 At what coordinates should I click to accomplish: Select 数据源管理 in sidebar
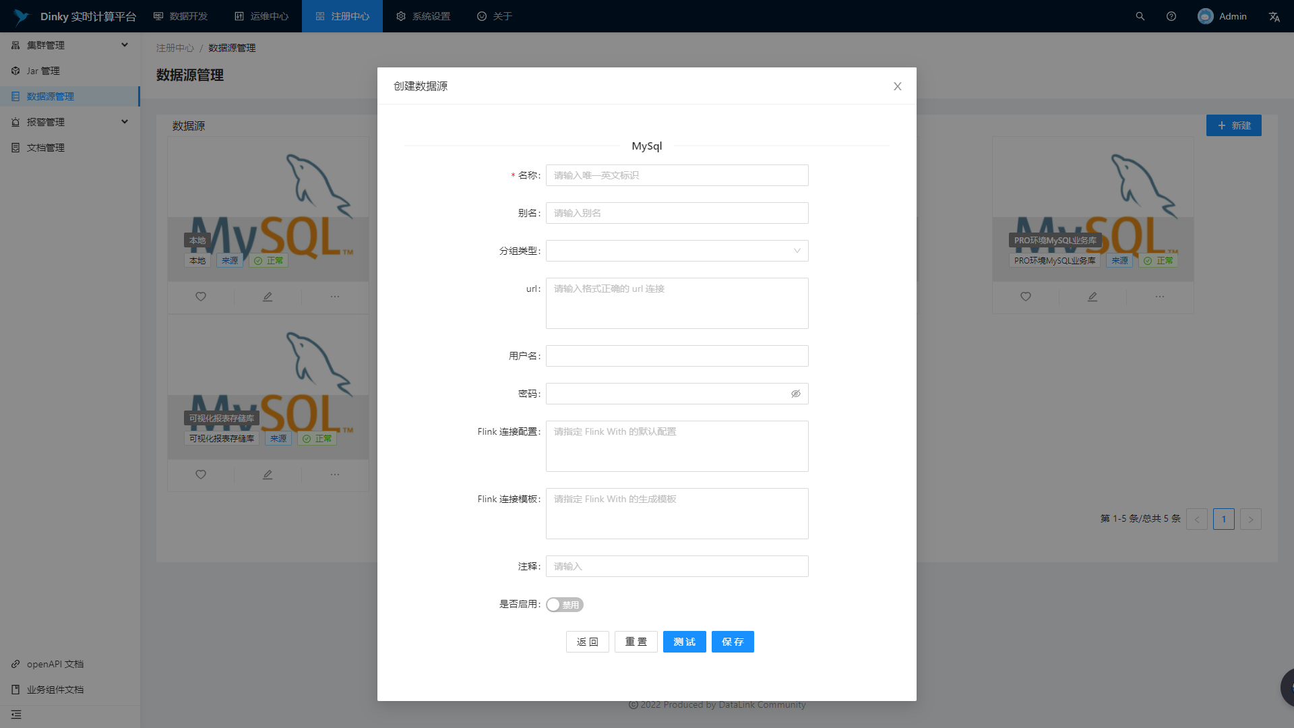pos(70,96)
